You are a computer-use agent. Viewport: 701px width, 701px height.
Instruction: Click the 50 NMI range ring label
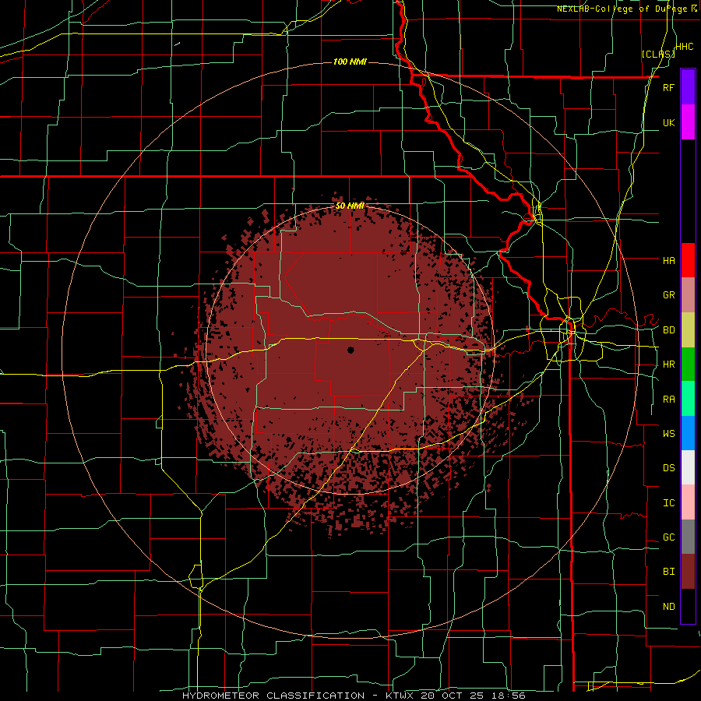[x=350, y=206]
